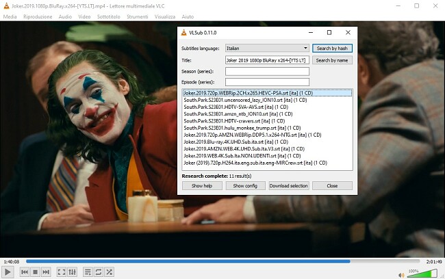The width and height of the screenshot is (445, 279).
Task: Click the Show config button
Action: 245,186
